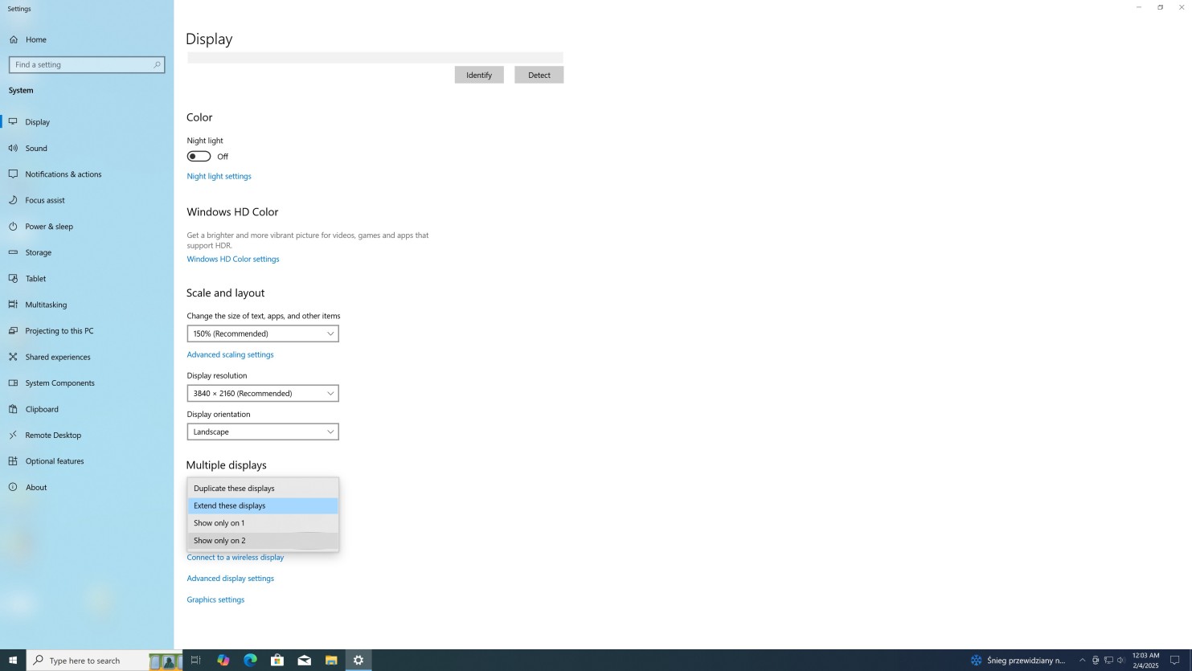The height and width of the screenshot is (671, 1192).
Task: Open notification center icon
Action: tap(1174, 661)
